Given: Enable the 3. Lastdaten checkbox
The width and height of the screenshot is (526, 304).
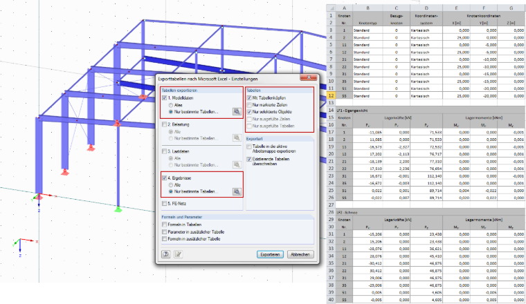Looking at the screenshot, I should (x=165, y=151).
